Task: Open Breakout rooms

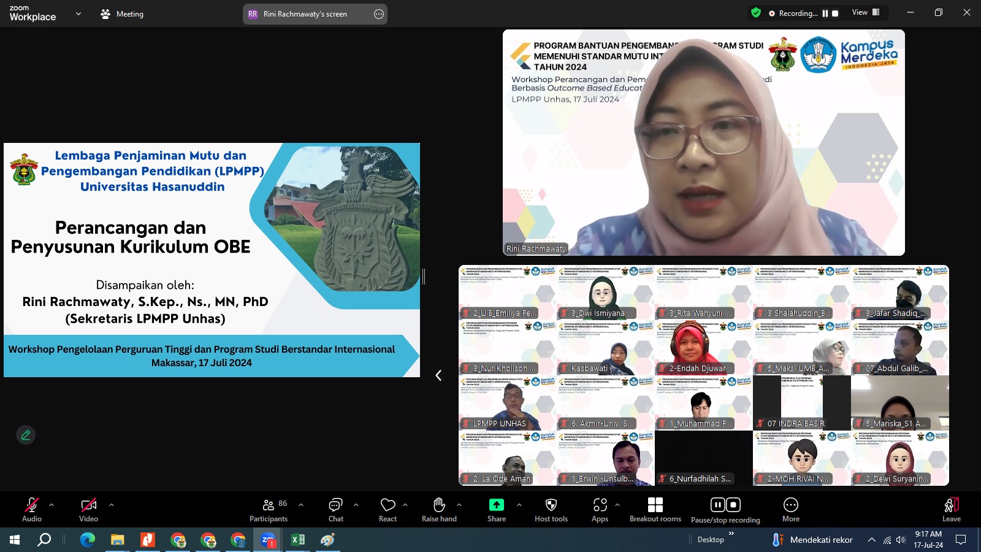Action: (655, 508)
